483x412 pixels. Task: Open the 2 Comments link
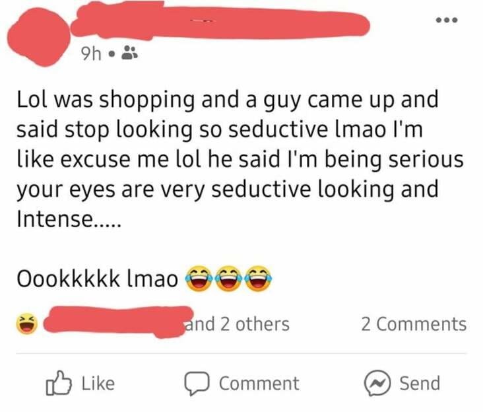point(414,324)
